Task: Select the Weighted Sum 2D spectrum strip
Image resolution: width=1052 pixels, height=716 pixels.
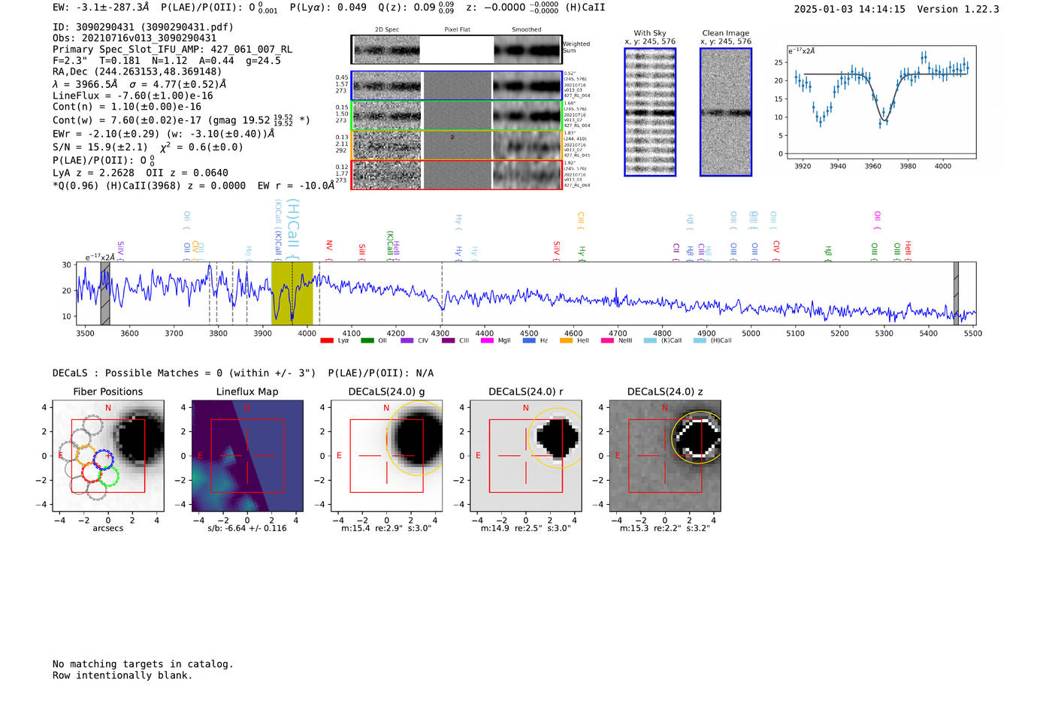Action: 456,50
